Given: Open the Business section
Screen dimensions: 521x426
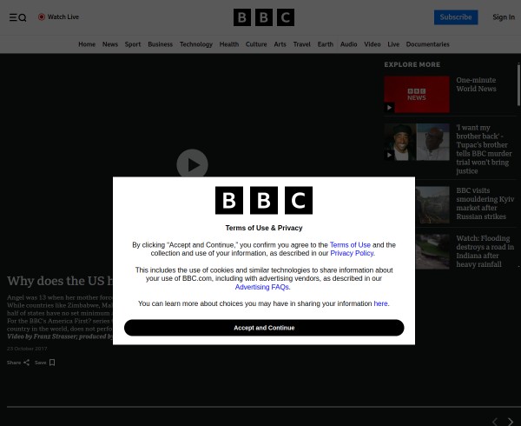Looking at the screenshot, I should (160, 44).
